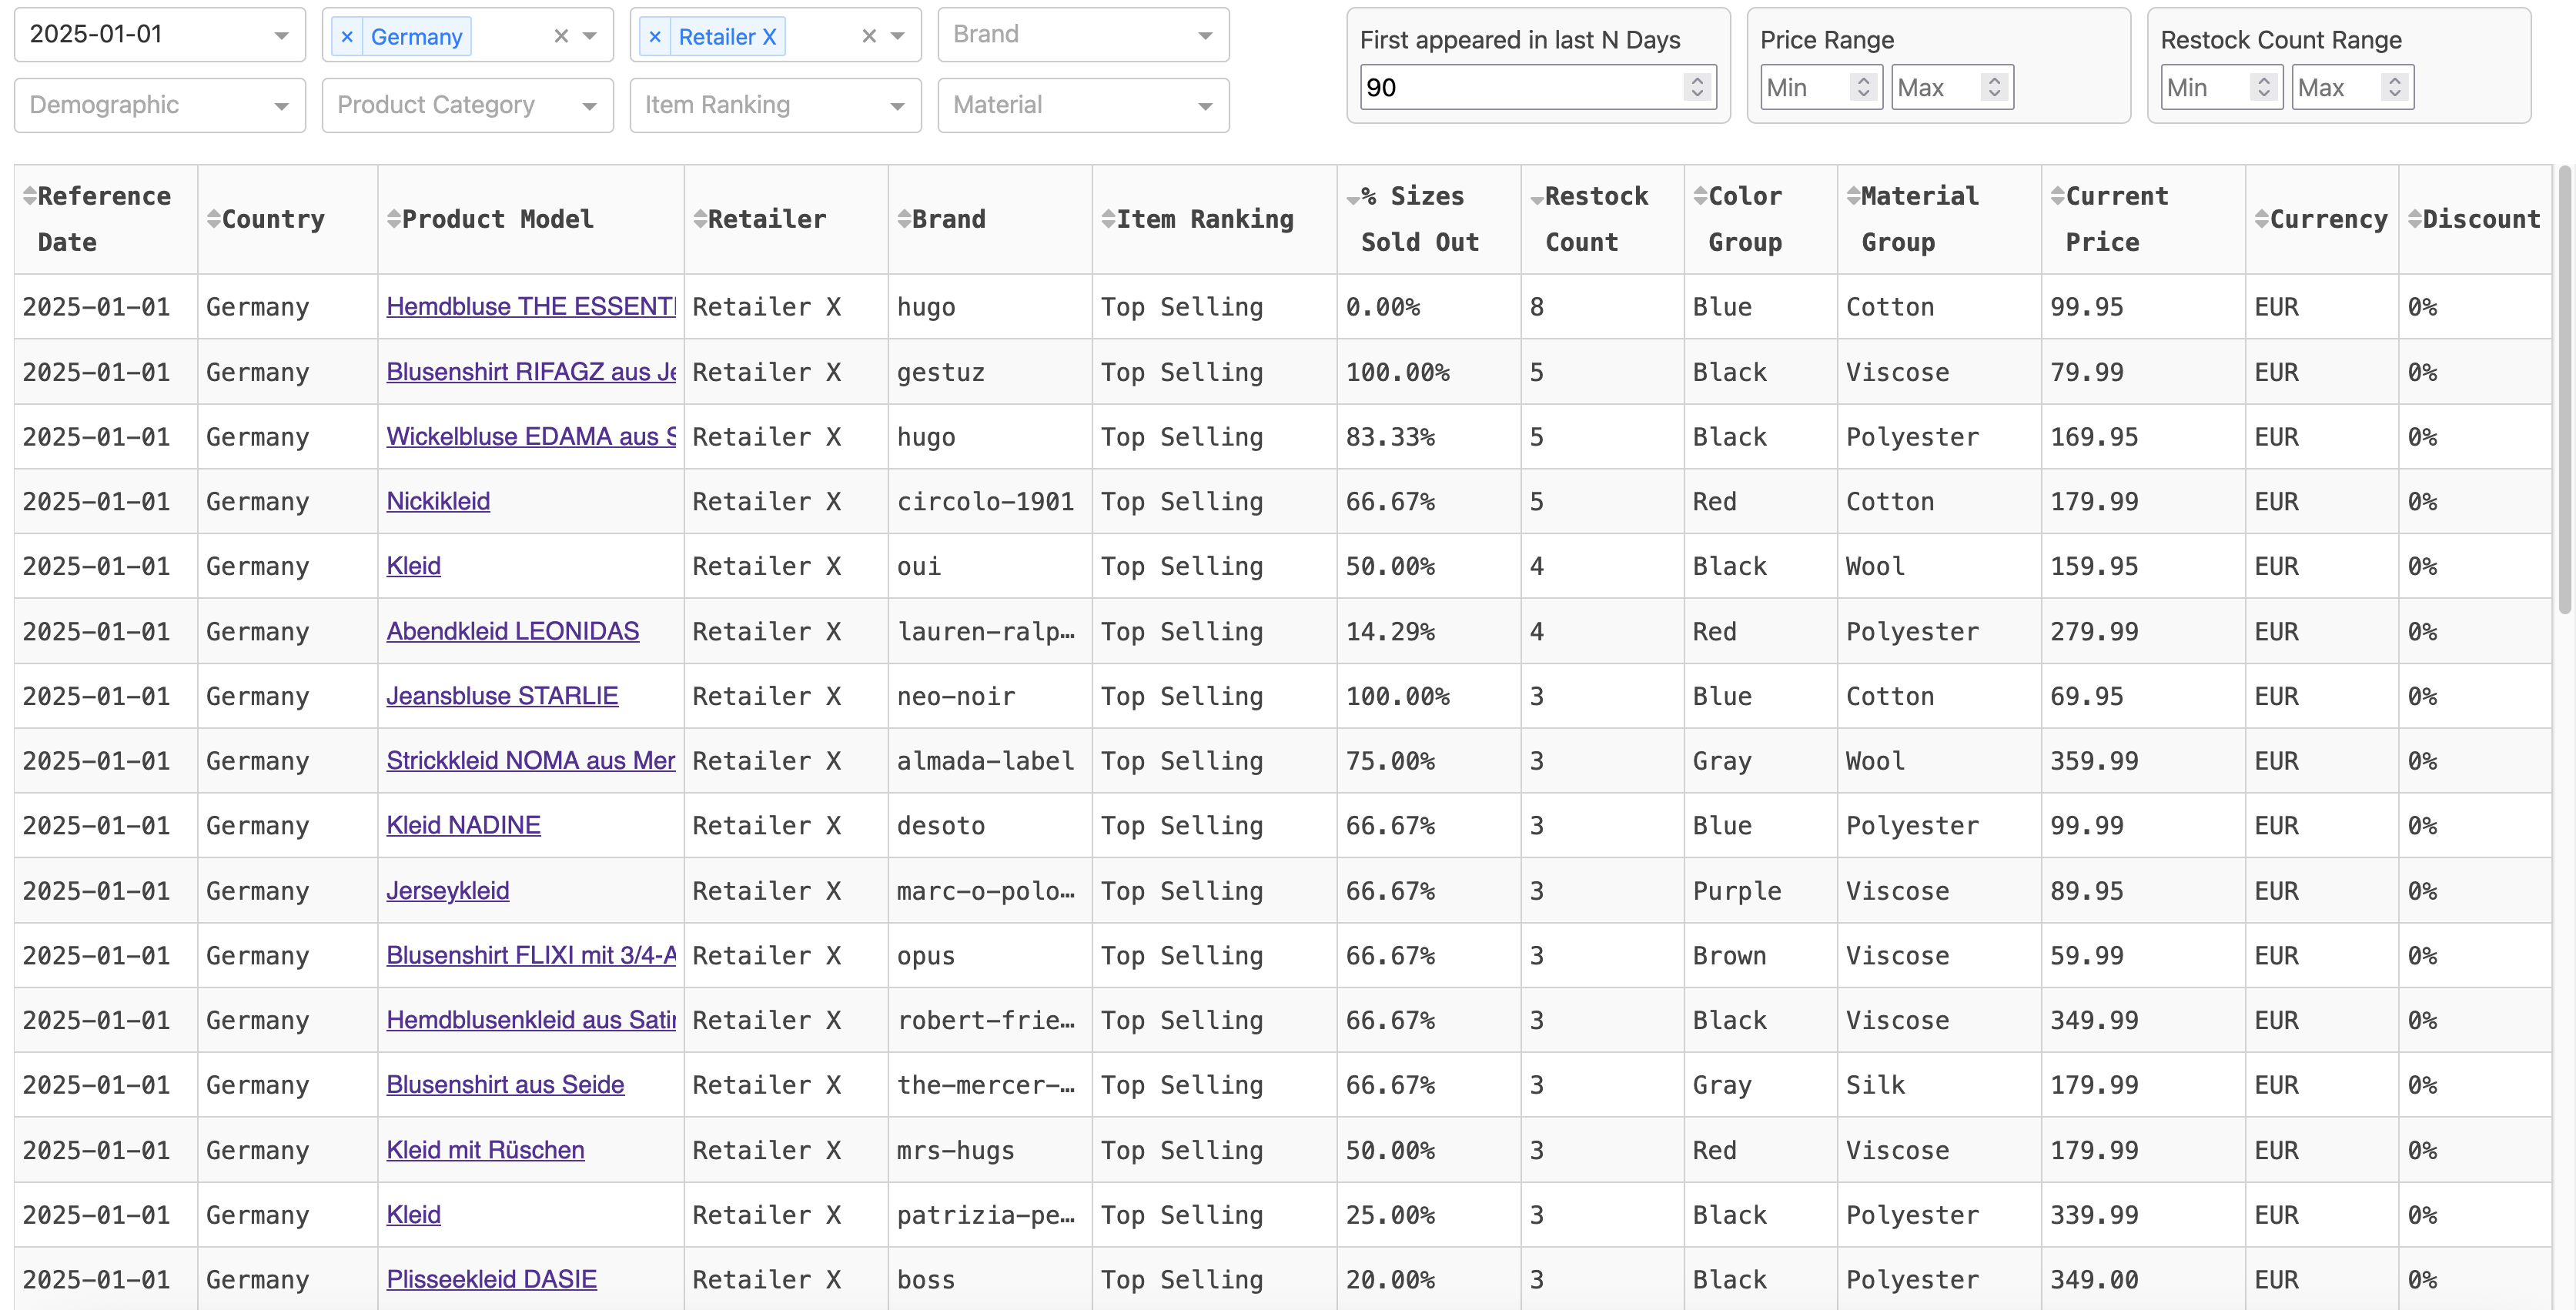
Task: Select the 359.99 price cell
Action: point(2143,761)
